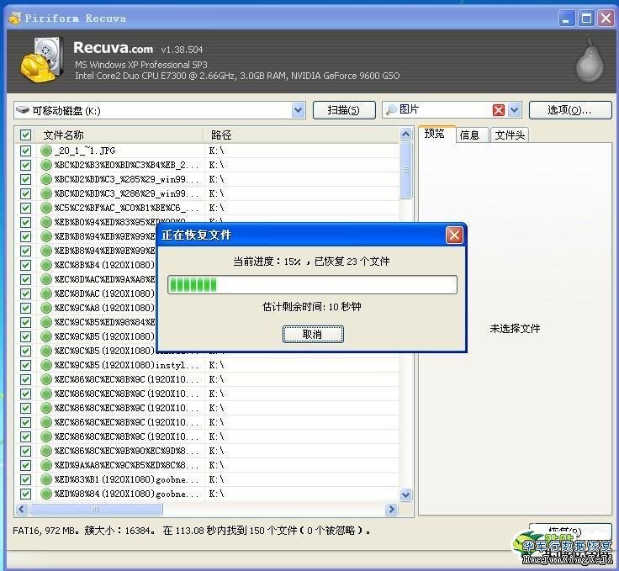619x571 pixels.
Task: Uncheck the _20_1_~1.JPG file checkbox
Action: (x=25, y=151)
